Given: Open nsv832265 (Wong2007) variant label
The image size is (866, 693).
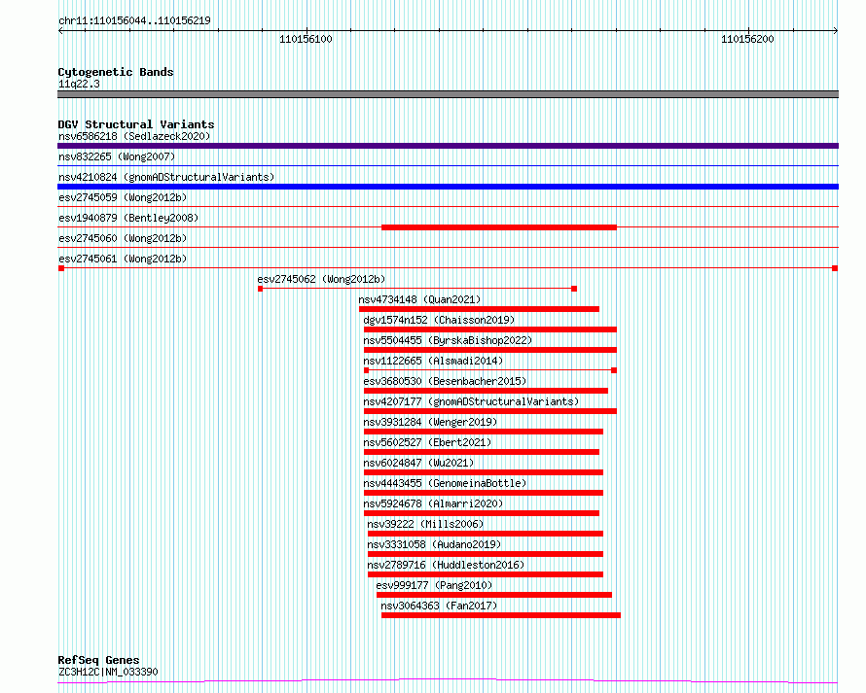Looking at the screenshot, I should tap(117, 156).
